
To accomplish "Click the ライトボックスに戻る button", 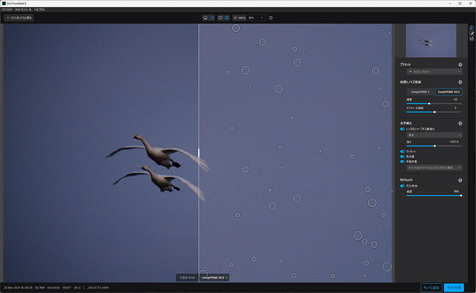I will click(19, 17).
